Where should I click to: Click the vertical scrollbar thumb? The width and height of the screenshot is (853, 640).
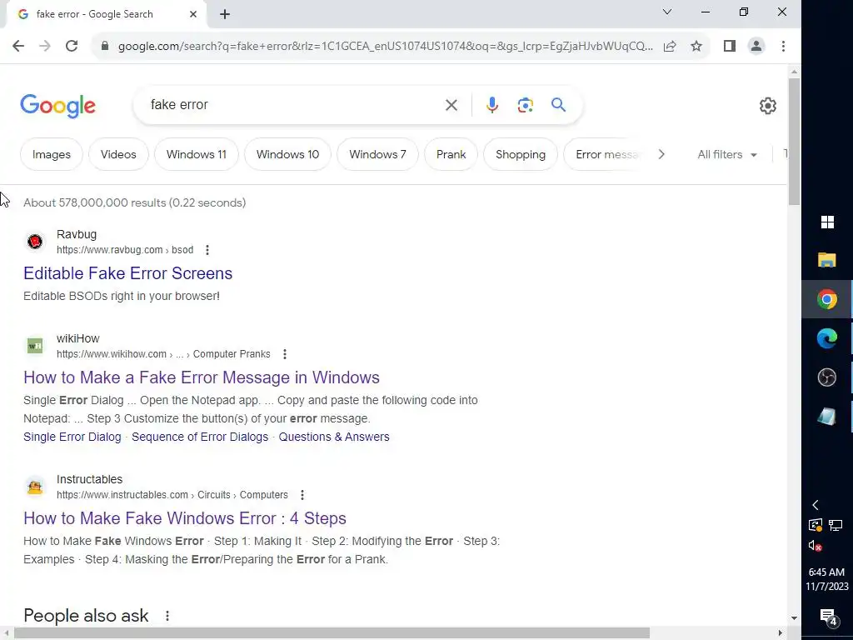coord(794,142)
